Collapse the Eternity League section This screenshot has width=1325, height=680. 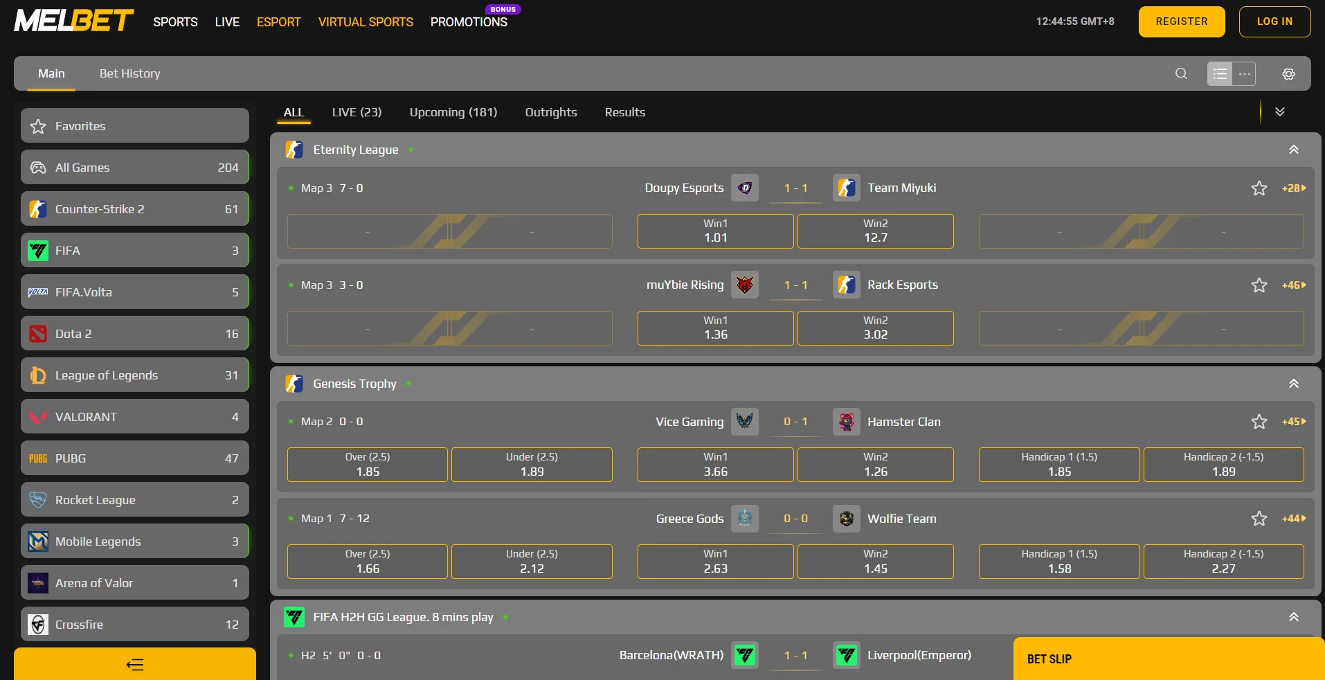1293,150
